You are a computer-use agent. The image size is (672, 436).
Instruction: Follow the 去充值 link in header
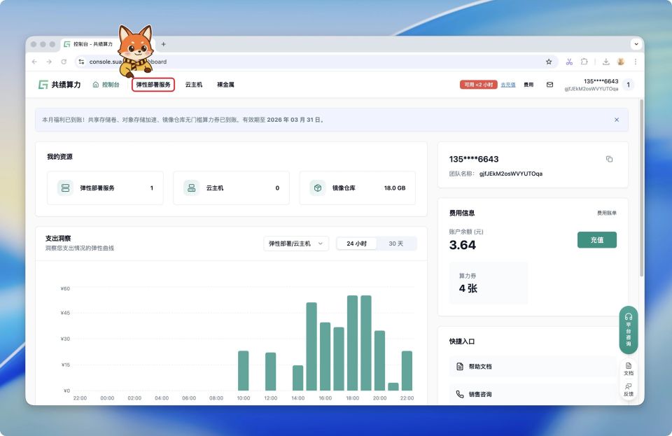pyautogui.click(x=508, y=85)
